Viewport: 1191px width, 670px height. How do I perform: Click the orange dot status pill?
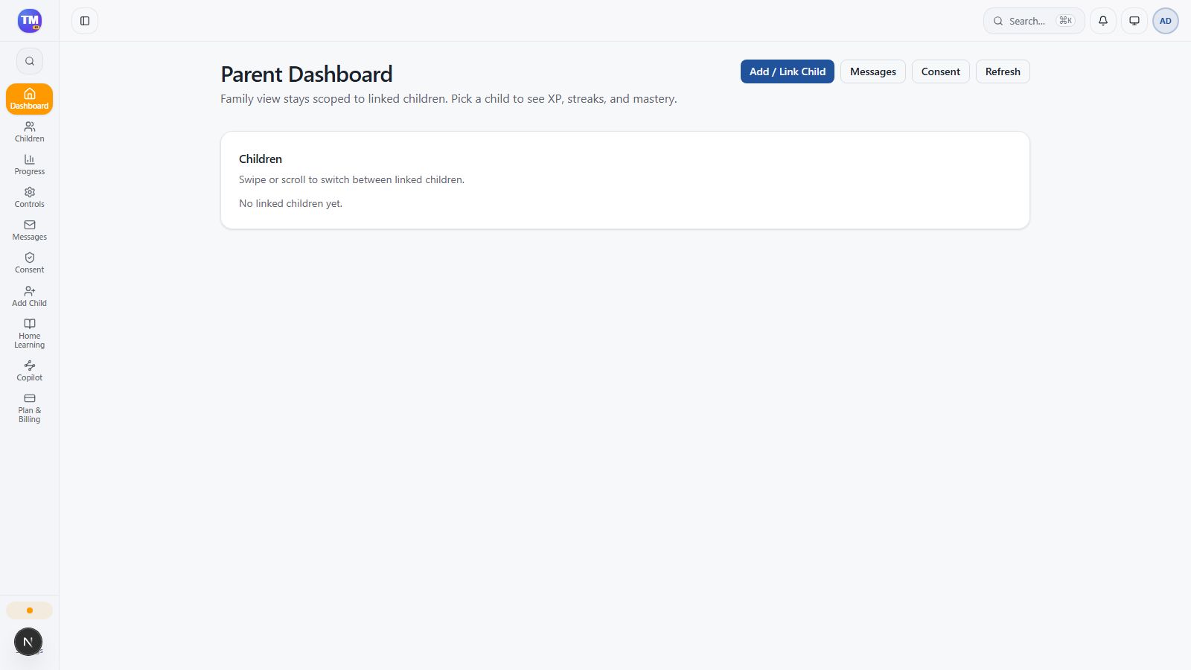click(30, 610)
